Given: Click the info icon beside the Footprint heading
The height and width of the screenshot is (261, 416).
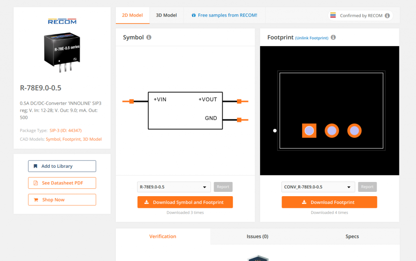Looking at the screenshot, I should click(333, 37).
